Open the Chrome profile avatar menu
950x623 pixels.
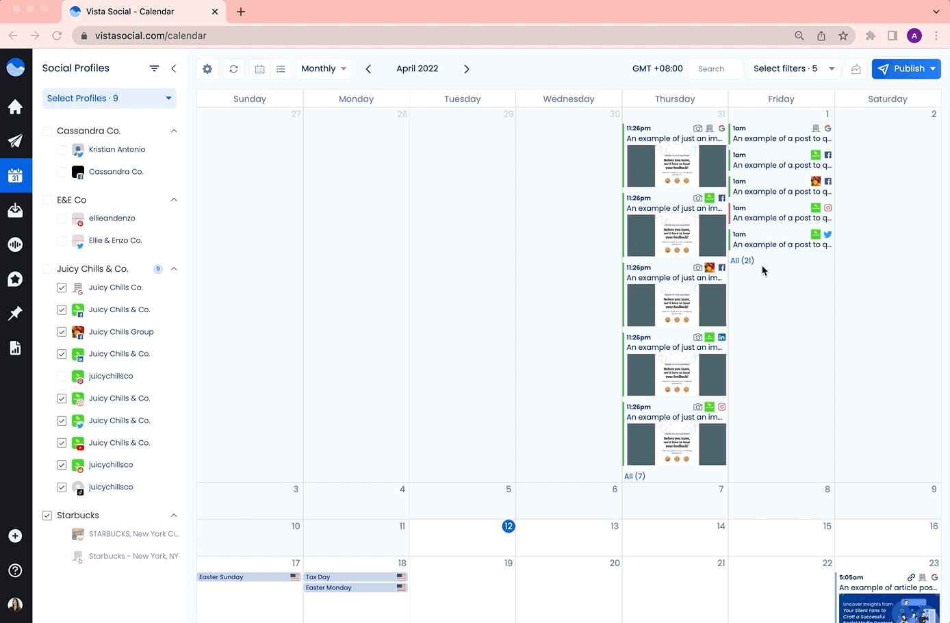point(914,36)
